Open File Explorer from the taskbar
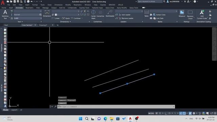The width and height of the screenshot is (217, 122). pos(112,119)
